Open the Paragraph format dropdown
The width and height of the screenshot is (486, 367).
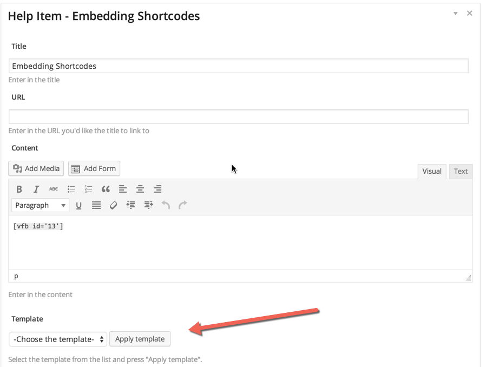tap(41, 206)
